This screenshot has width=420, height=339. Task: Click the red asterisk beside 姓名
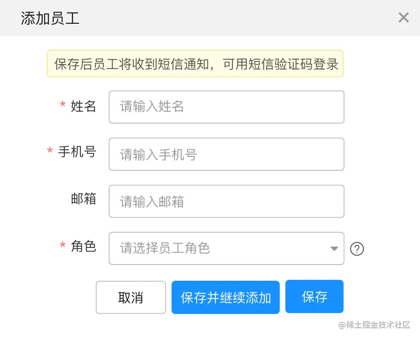click(63, 105)
